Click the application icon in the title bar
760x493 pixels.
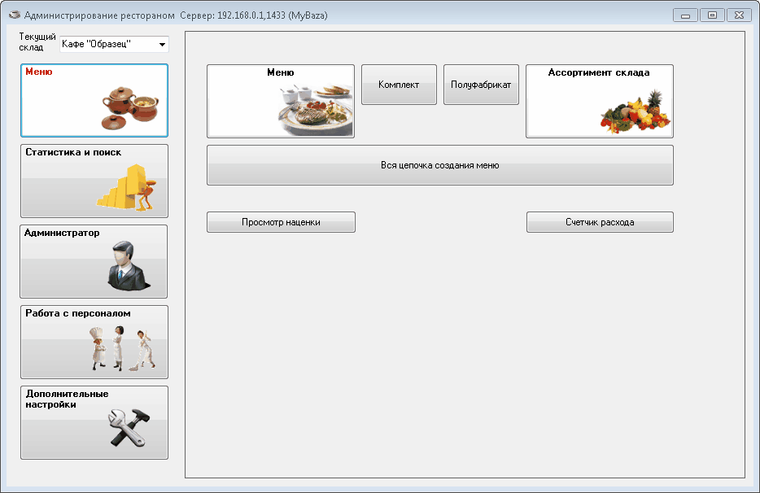14,15
